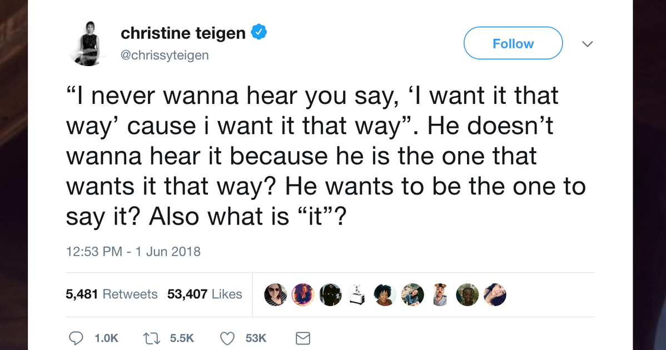Click the liker avatar with curly black hair

click(x=385, y=294)
